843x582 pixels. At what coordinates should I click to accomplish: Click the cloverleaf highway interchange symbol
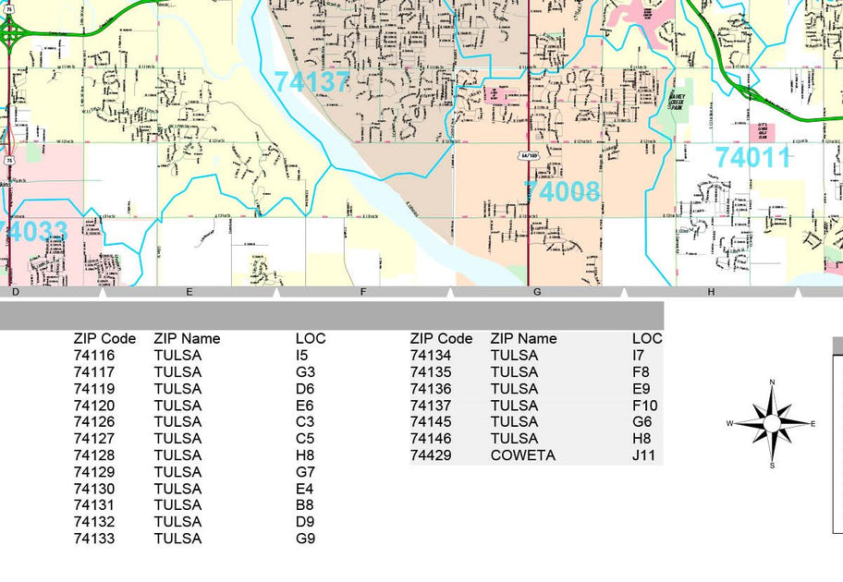click(13, 35)
